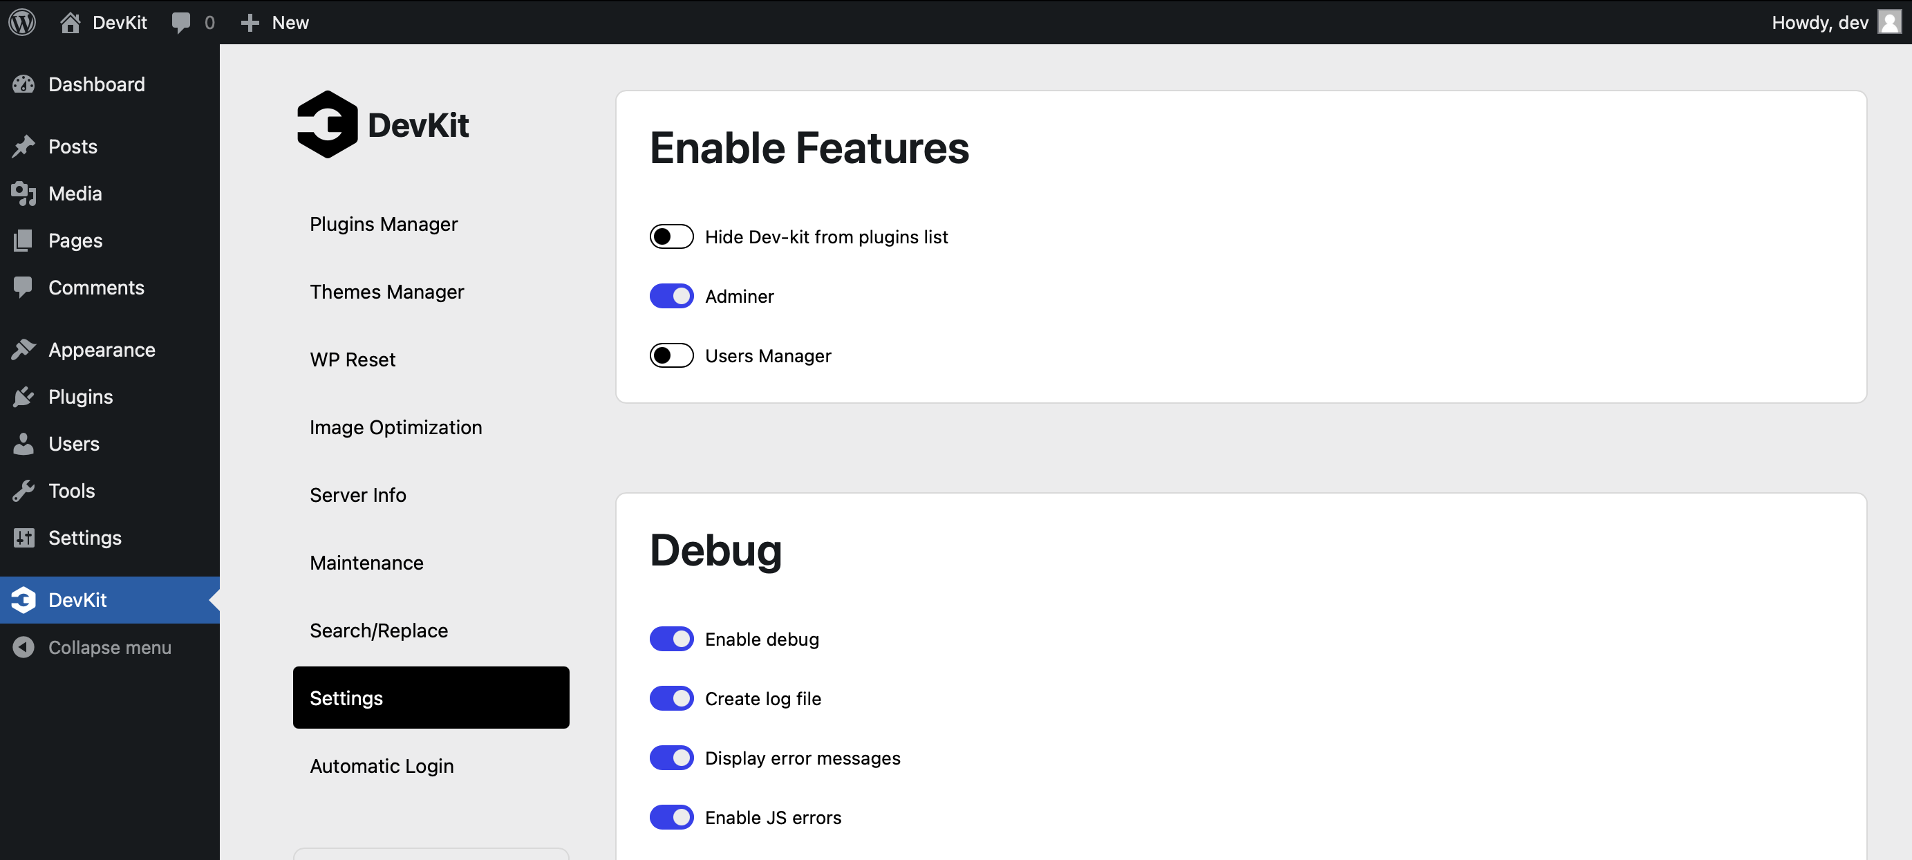1912x860 pixels.
Task: Open the Comments admin page
Action: point(97,287)
